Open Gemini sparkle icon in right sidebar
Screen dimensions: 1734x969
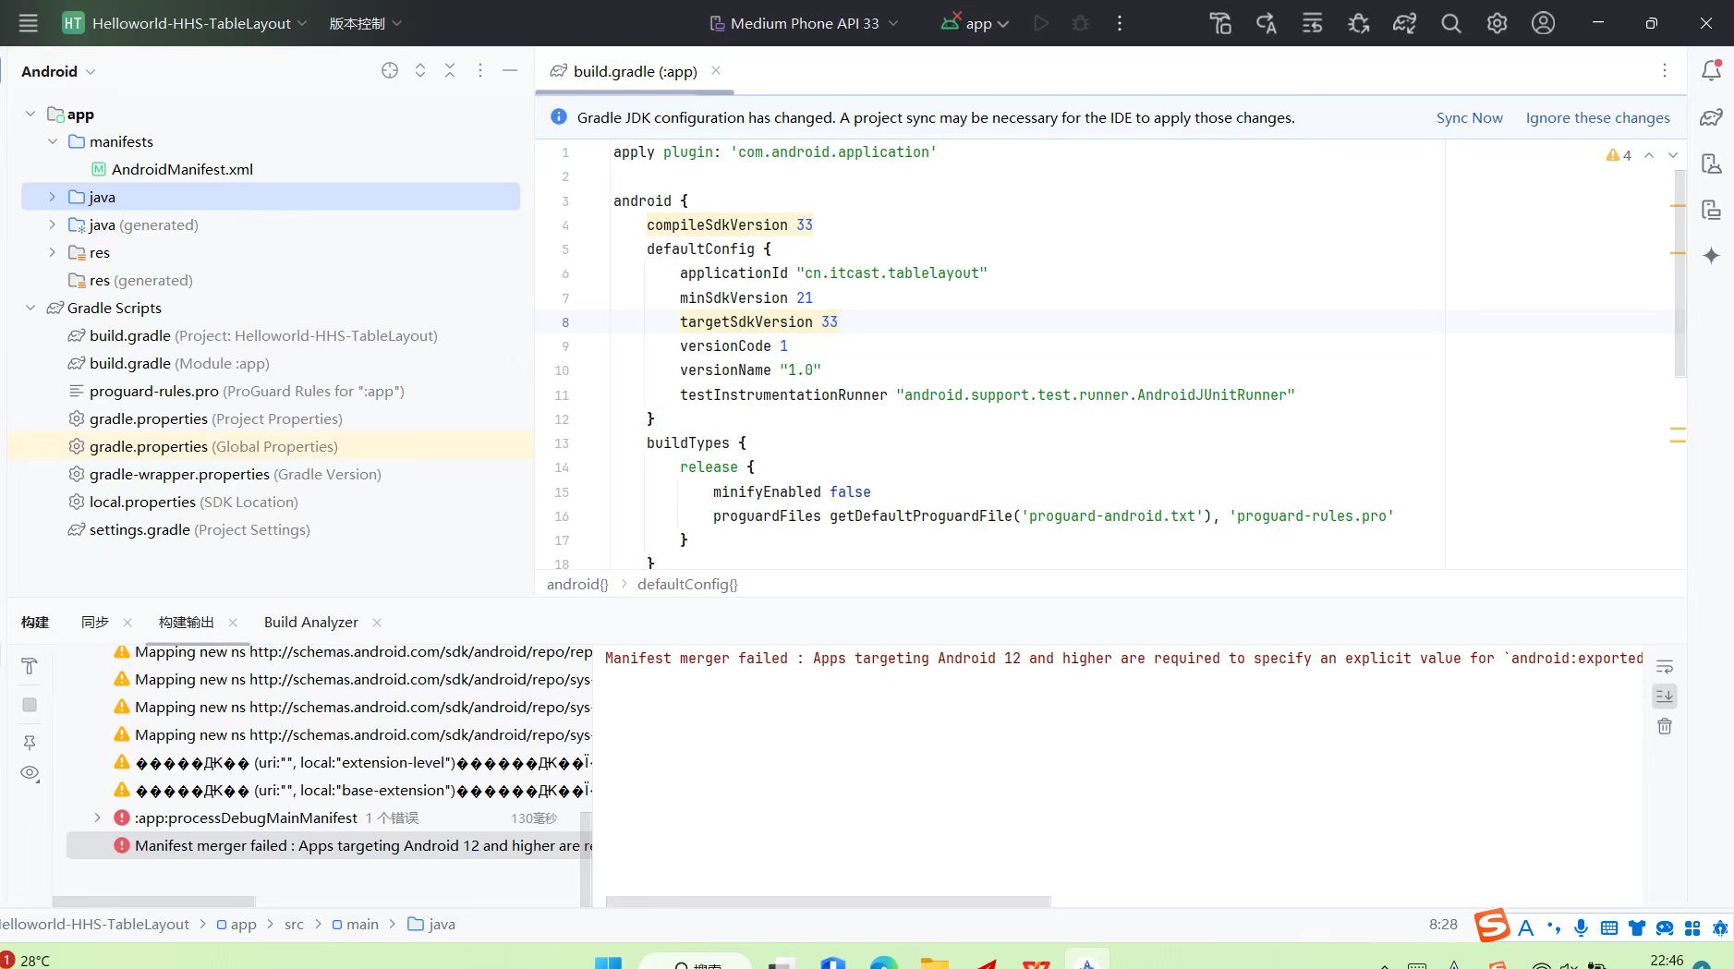click(1711, 256)
